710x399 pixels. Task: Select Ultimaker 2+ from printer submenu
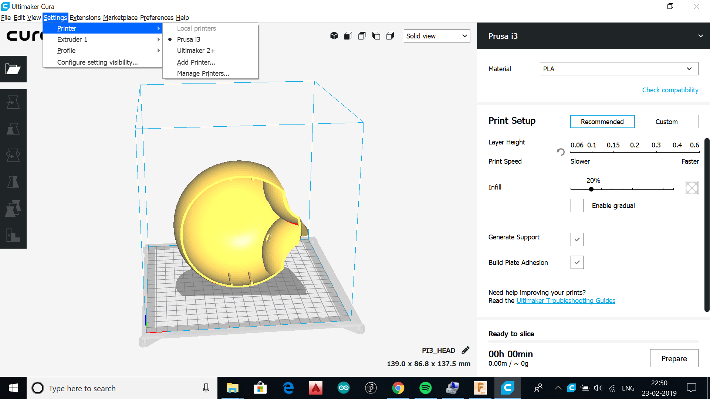(196, 51)
